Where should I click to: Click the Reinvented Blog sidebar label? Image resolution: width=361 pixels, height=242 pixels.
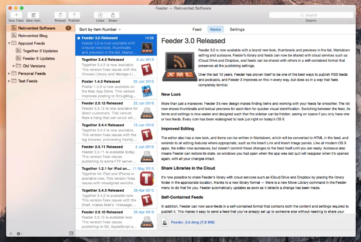click(33, 36)
